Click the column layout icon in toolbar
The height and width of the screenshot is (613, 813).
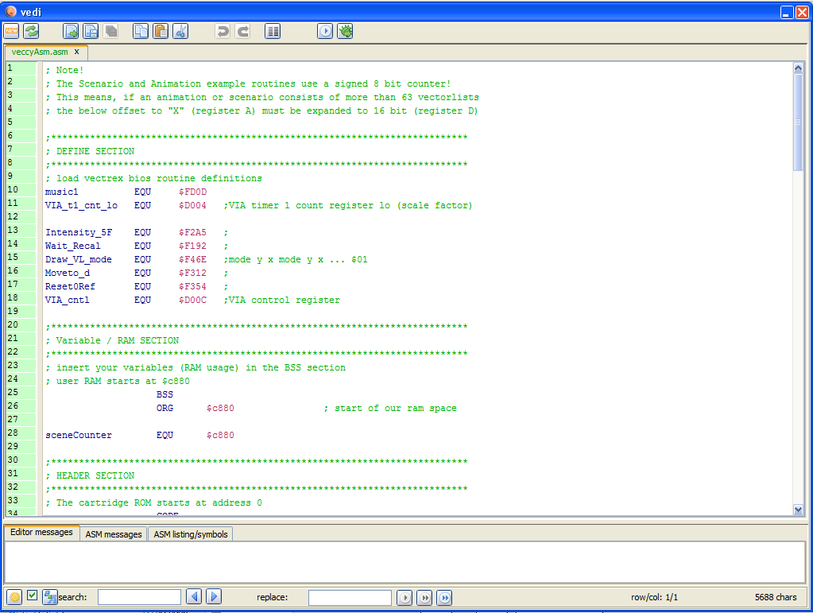pyautogui.click(x=273, y=31)
